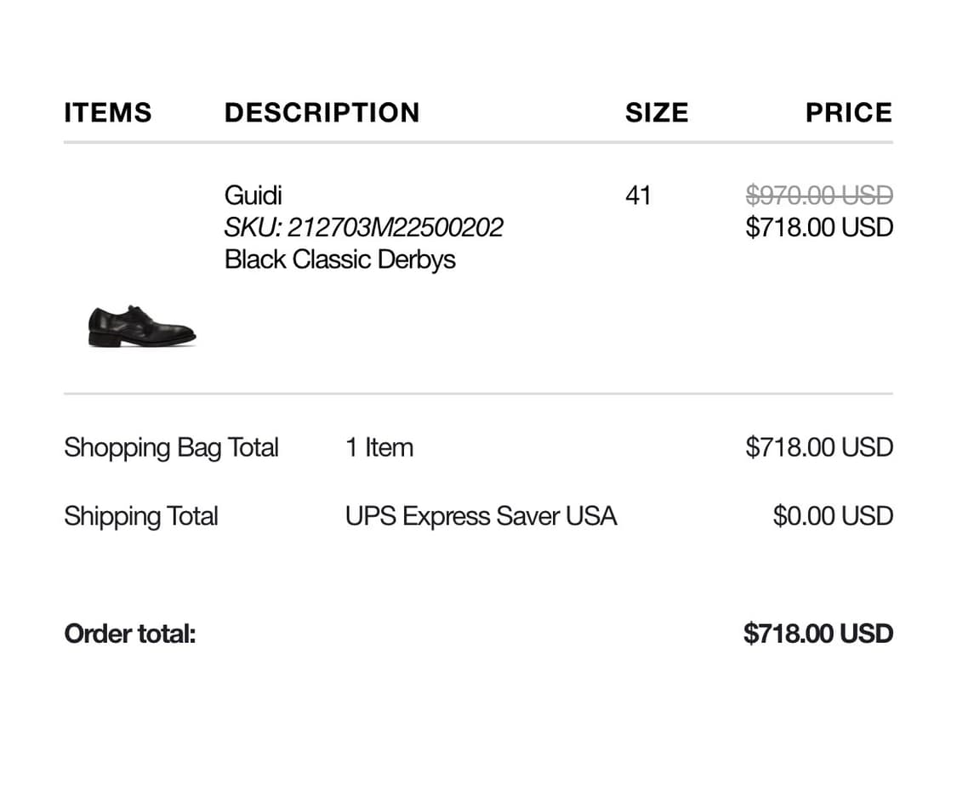957x790 pixels.
Task: Select the Black Classic Derbys product name
Action: click(339, 259)
